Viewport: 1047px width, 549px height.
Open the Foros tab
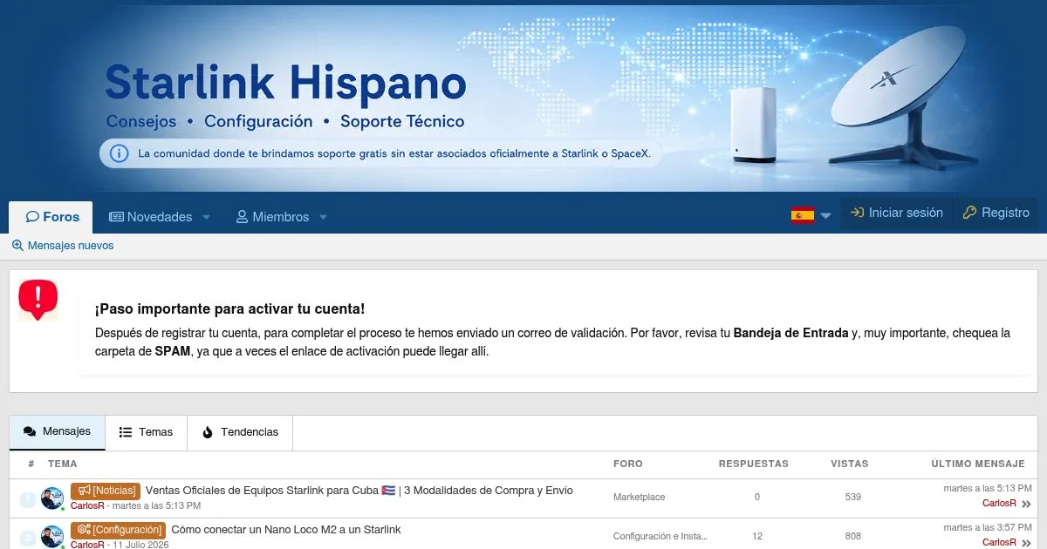(52, 217)
